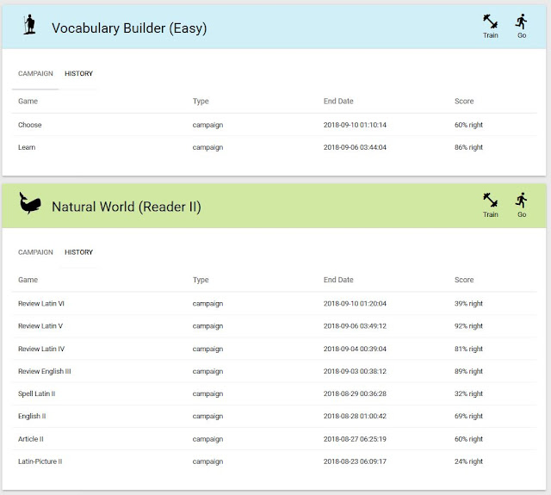Screen dimensions: 551x495
Task: Click the hiker icon beside Vocabulary Builder
Action: coord(30,25)
